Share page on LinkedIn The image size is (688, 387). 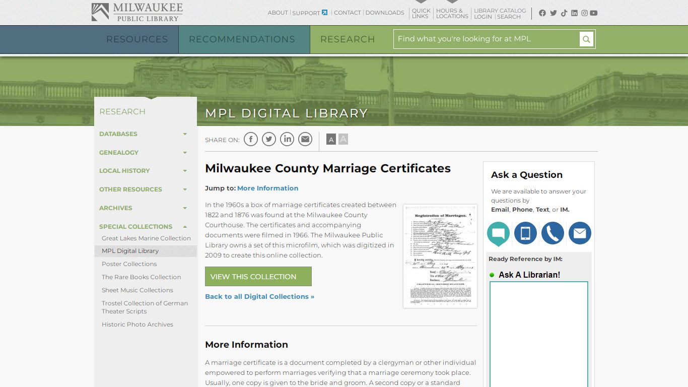pos(287,139)
